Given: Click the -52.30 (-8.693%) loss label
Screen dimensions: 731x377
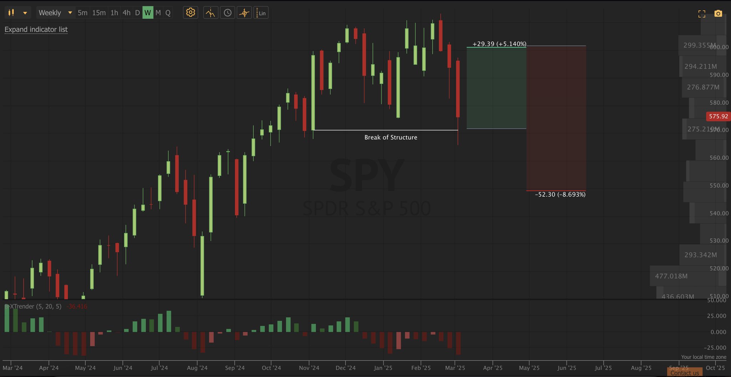Looking at the screenshot, I should [x=560, y=195].
